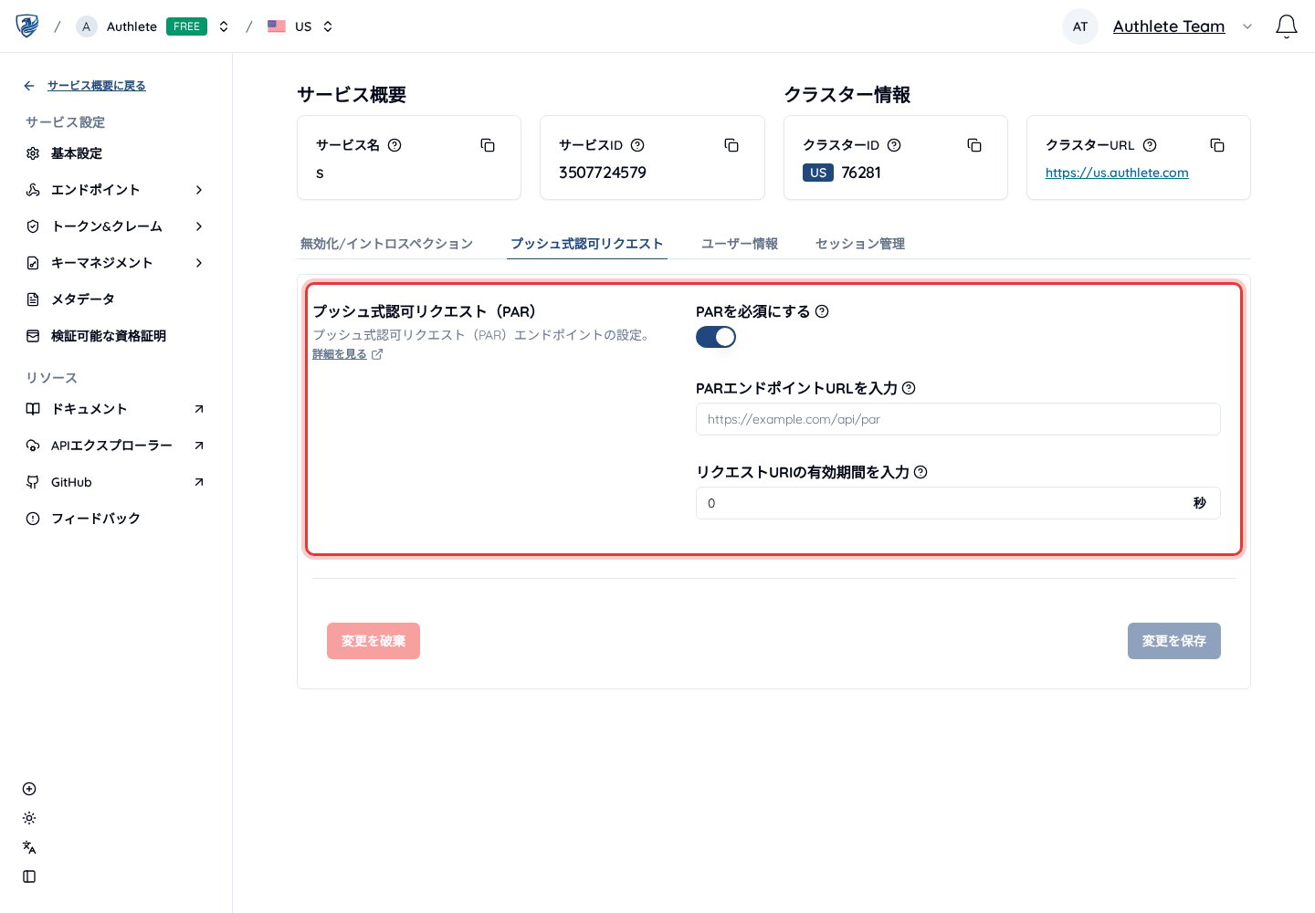Click the add (plus circle) icon in sidebar
Screen dimensions: 1315x913
(29, 789)
